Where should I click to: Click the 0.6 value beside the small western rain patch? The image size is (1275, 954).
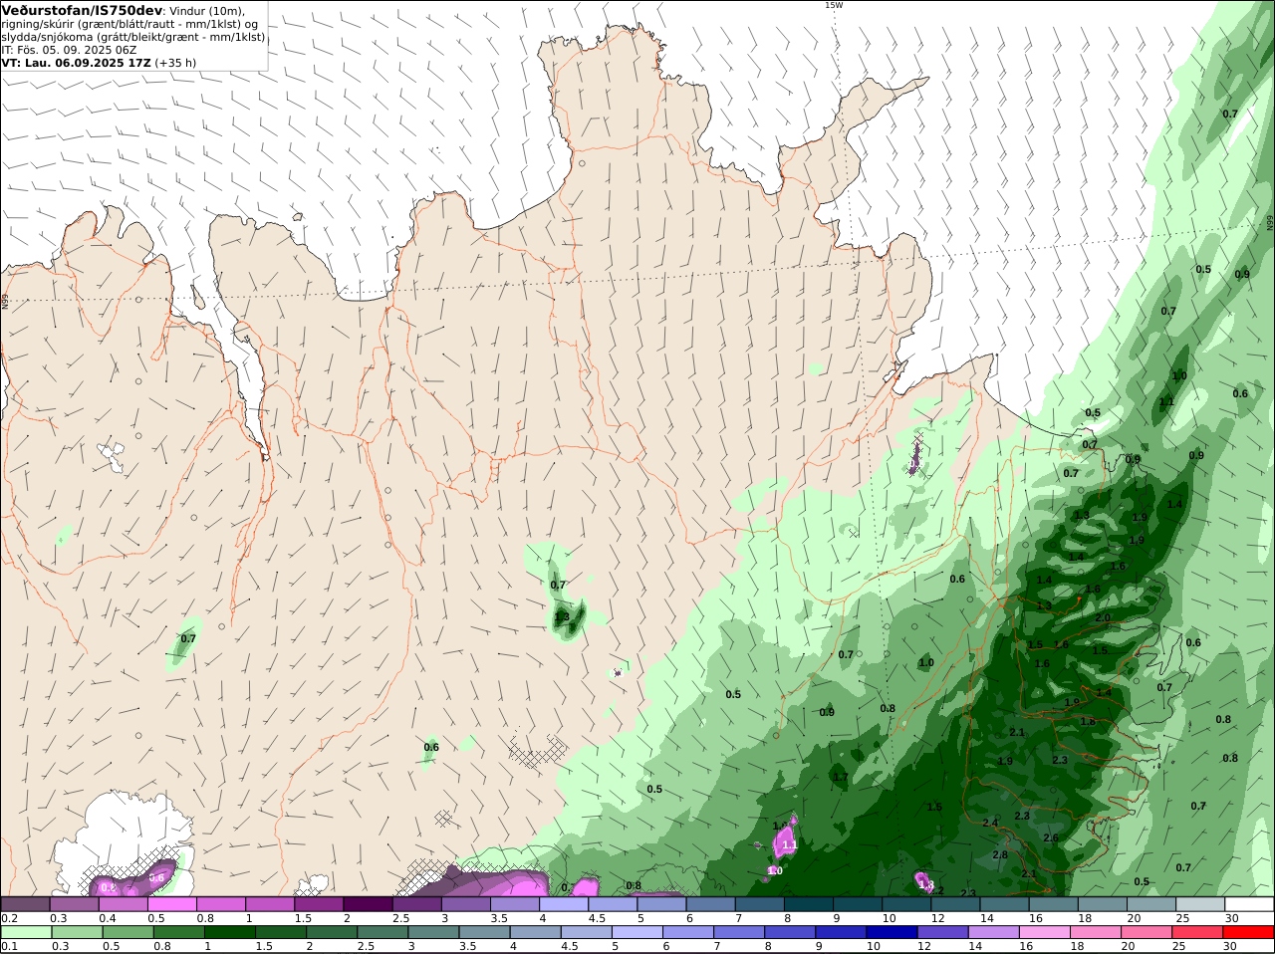coord(431,748)
